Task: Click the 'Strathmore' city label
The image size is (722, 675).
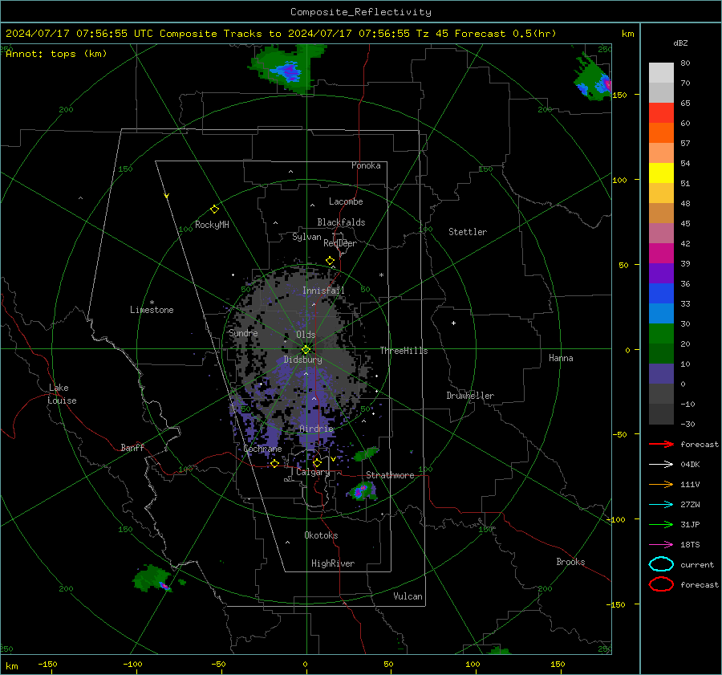Action: (390, 475)
